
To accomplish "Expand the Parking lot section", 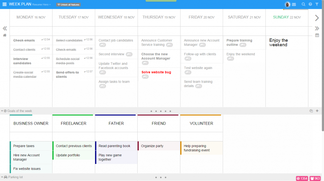I will 2,177.
